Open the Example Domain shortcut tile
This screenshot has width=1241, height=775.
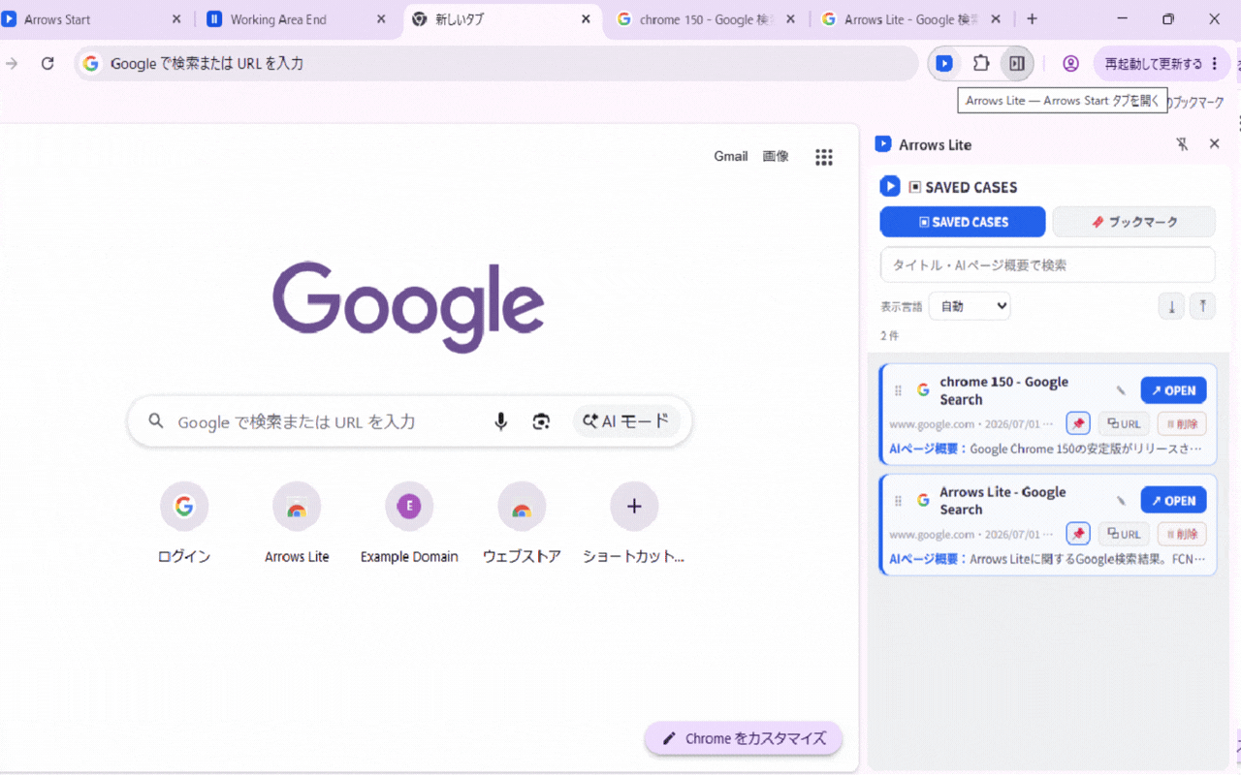coord(409,523)
